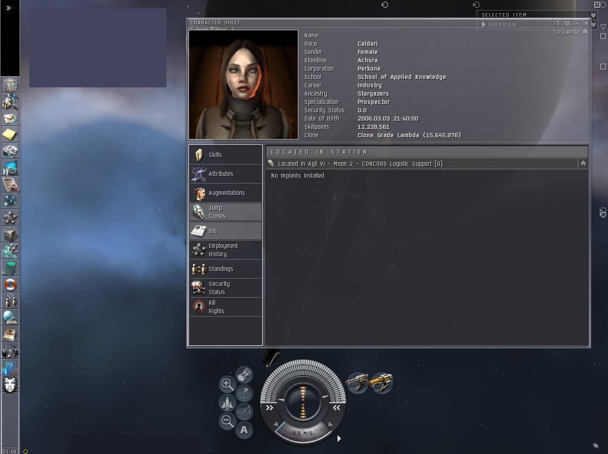The width and height of the screenshot is (608, 454).
Task: Open the Employment History tab
Action: coord(225,250)
